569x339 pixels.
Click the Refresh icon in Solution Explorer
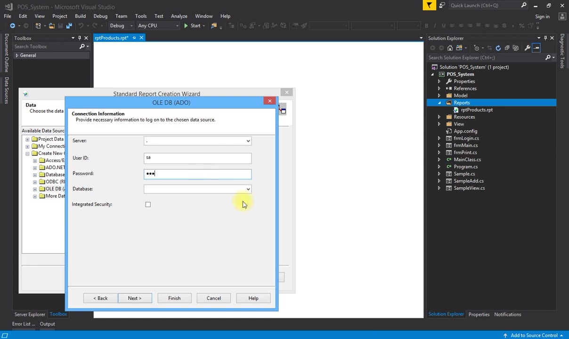(x=498, y=48)
